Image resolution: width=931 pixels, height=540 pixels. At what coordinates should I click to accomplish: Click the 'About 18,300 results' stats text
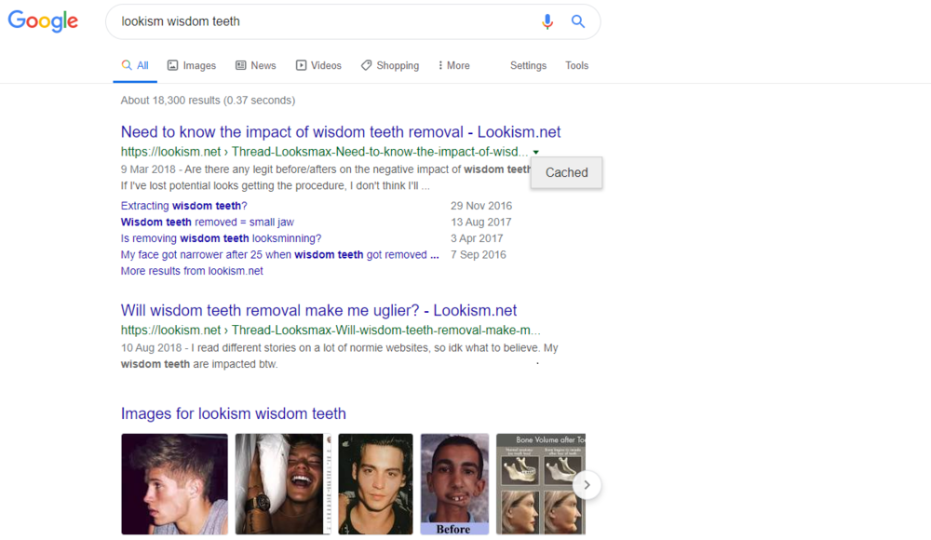[208, 101]
